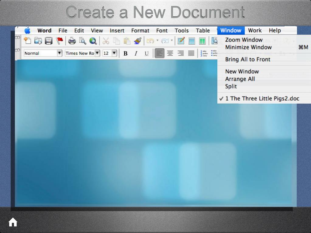Open the Times New Roman font dropdown arrow
Viewport: 311px width, 233px height.
pyautogui.click(x=97, y=53)
